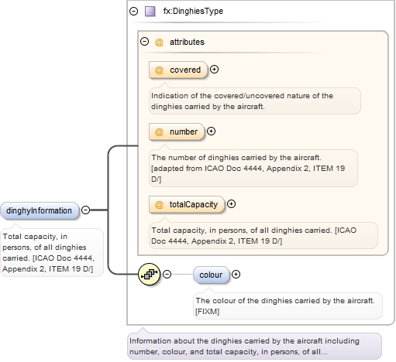Click the @ icon on totalCapacity attribute
Screen dimensions: 396x362
[x=159, y=204]
